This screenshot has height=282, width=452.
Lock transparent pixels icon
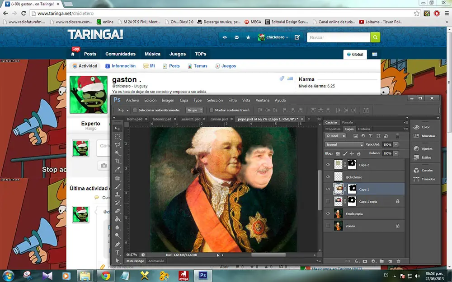338,154
